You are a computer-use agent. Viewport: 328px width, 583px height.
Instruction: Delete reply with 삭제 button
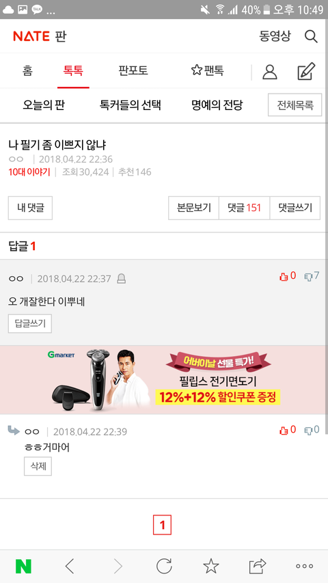(38, 466)
